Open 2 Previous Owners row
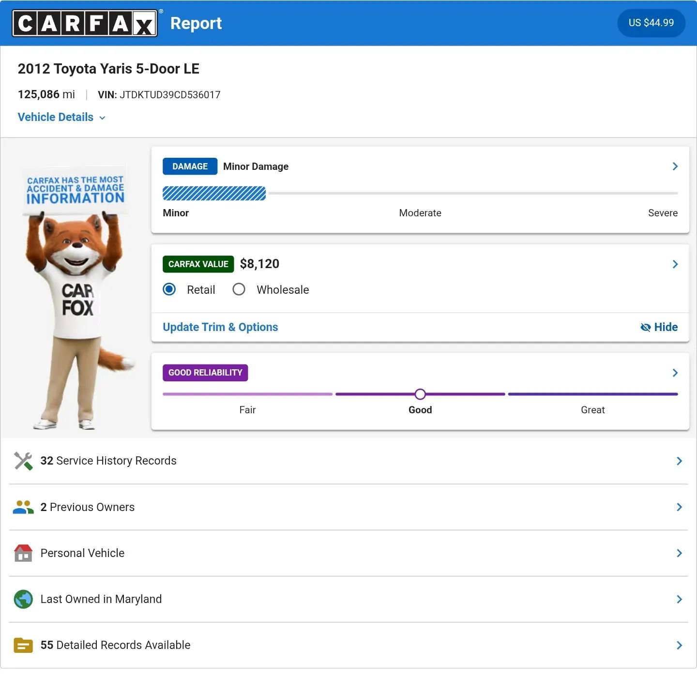The height and width of the screenshot is (678, 697). [x=348, y=507]
